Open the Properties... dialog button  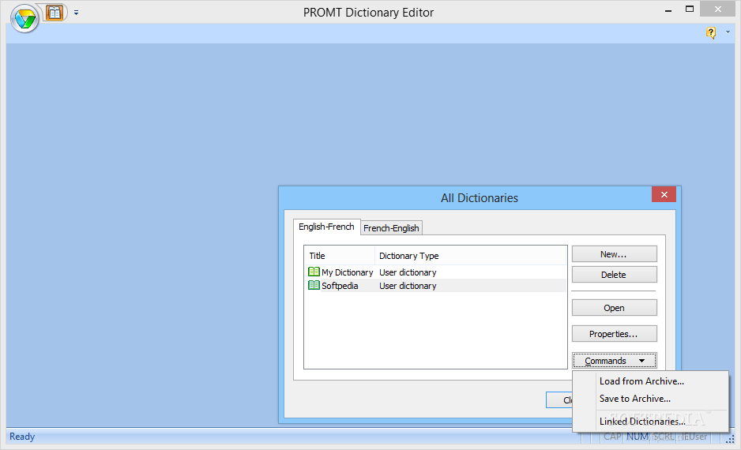tap(615, 334)
